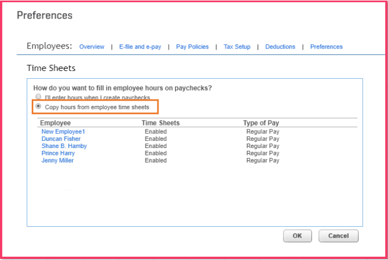This screenshot has height=260, width=388.
Task: Navigate to the Deductions tab
Action: 280,47
